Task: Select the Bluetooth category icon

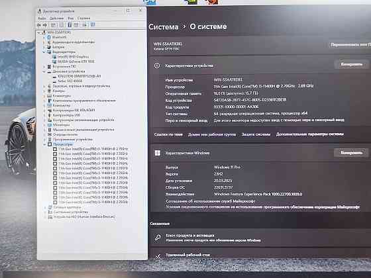Action: pyautogui.click(x=49, y=37)
